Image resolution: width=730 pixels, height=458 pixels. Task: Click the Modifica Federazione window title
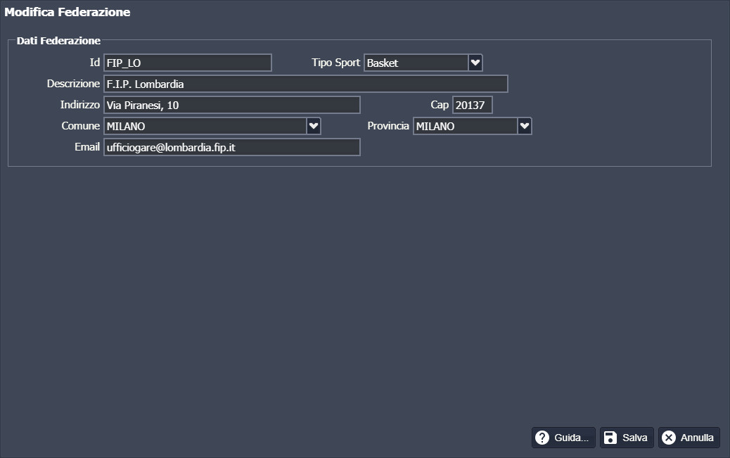coord(68,12)
